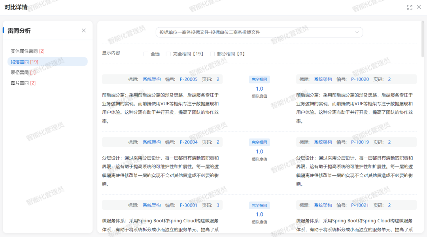The height and width of the screenshot is (237, 427).
Task: Close the 雷同分析 side panel
Action: tap(84, 30)
